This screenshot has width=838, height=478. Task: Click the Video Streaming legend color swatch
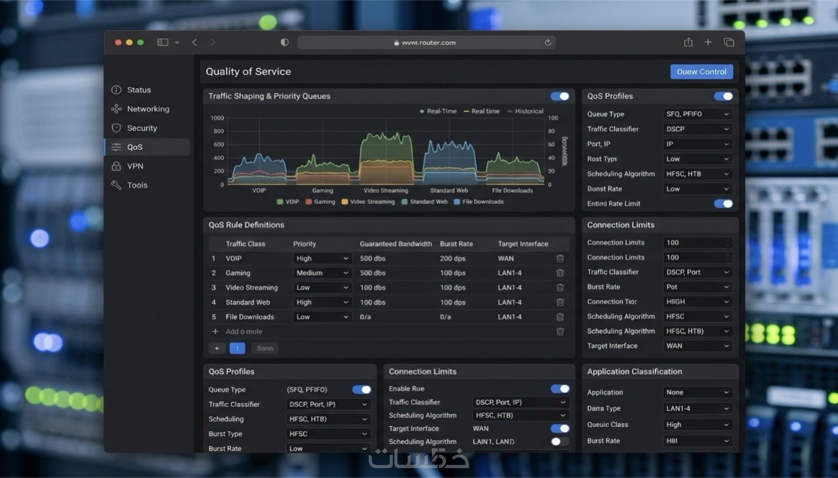click(x=345, y=202)
